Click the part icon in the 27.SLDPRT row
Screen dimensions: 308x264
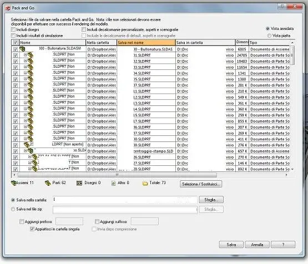tap(34, 163)
